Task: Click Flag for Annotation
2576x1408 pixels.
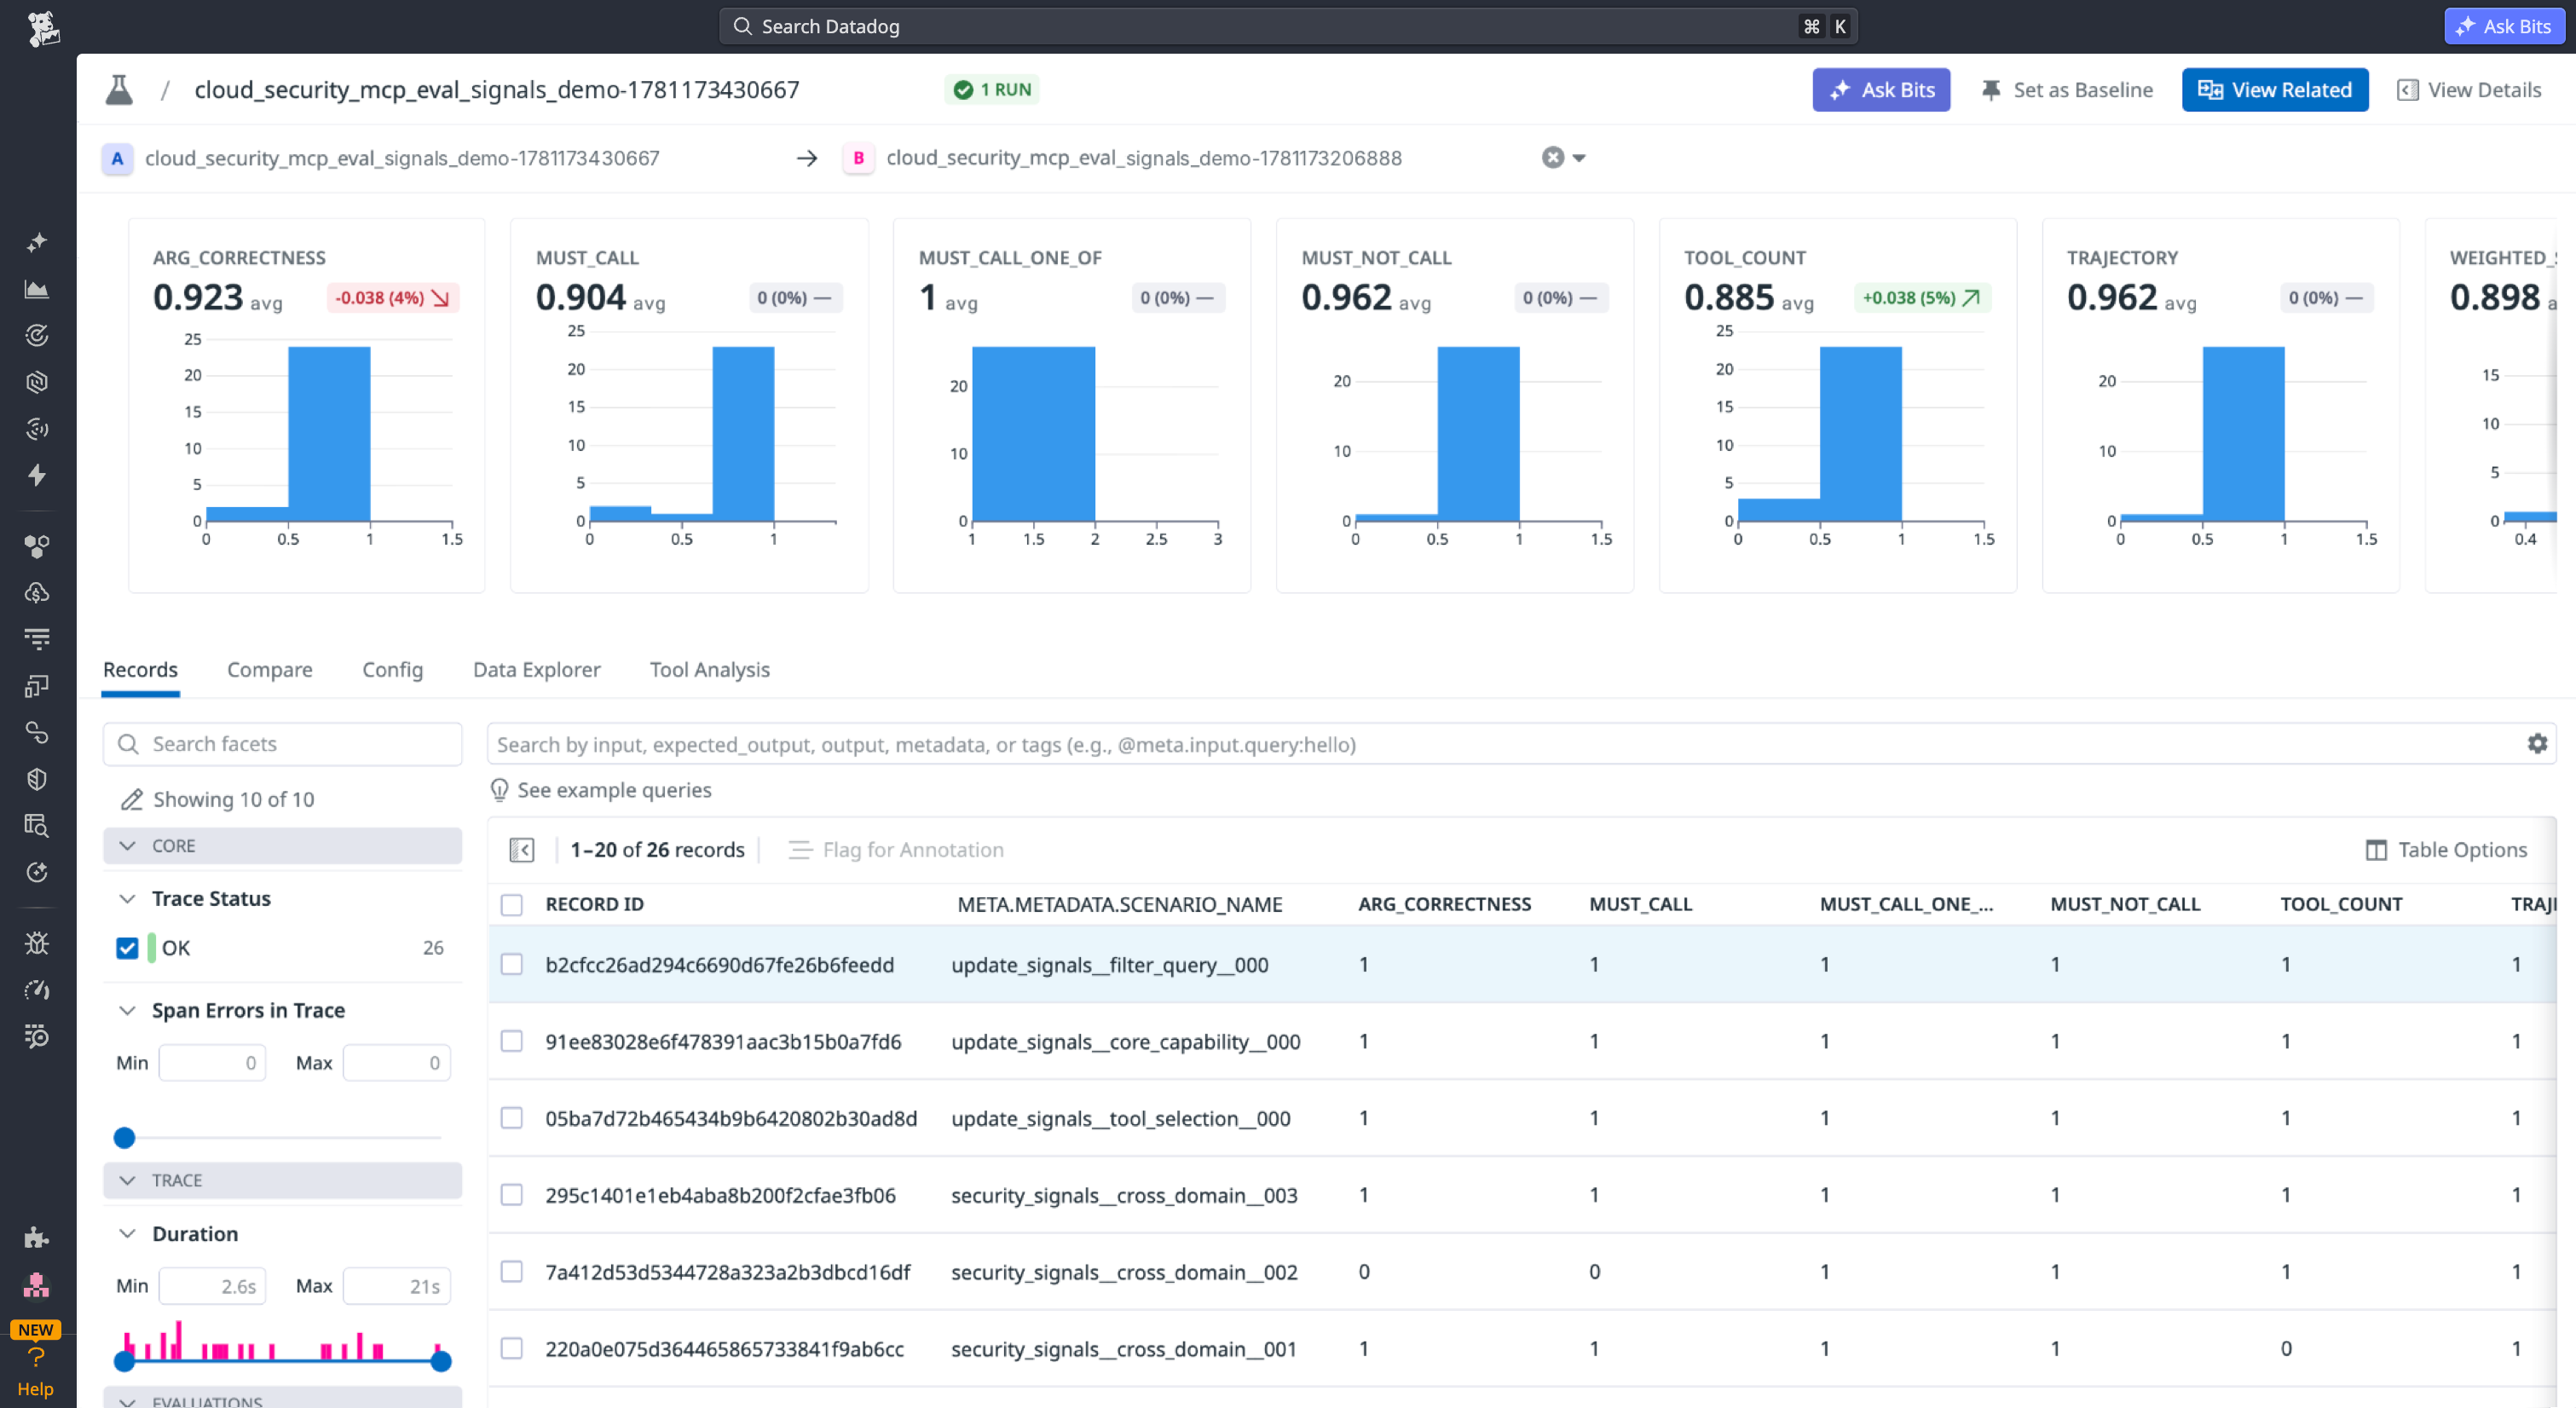Action: click(x=895, y=850)
